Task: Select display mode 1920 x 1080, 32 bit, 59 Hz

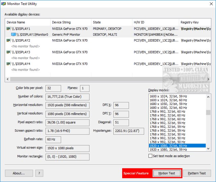Action: coord(178,150)
